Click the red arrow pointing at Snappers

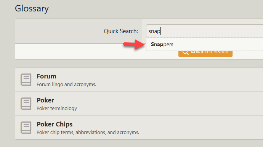coord(134,45)
